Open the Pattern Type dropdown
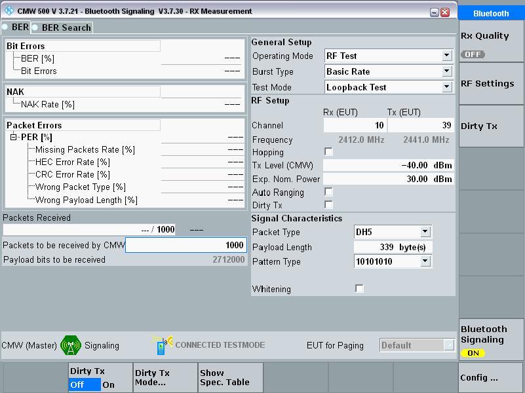This screenshot has height=393, width=525. click(425, 261)
